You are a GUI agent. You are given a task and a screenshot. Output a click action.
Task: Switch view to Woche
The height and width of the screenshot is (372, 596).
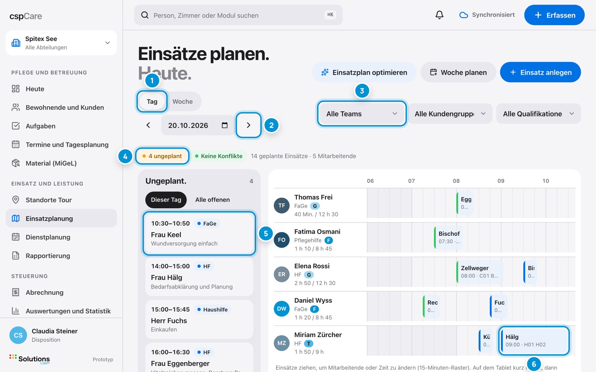coord(183,102)
